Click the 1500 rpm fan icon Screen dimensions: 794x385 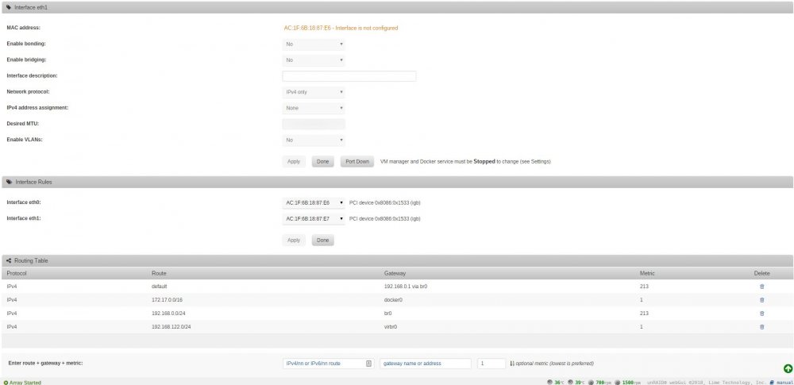point(617,383)
